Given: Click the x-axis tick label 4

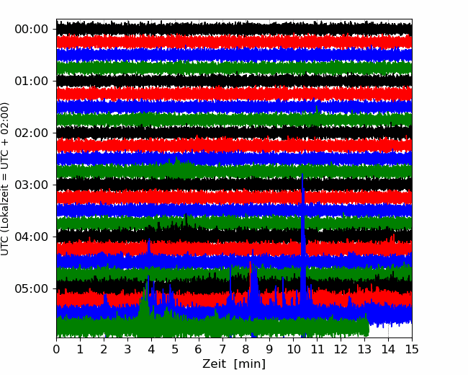Looking at the screenshot, I should click(x=151, y=349).
